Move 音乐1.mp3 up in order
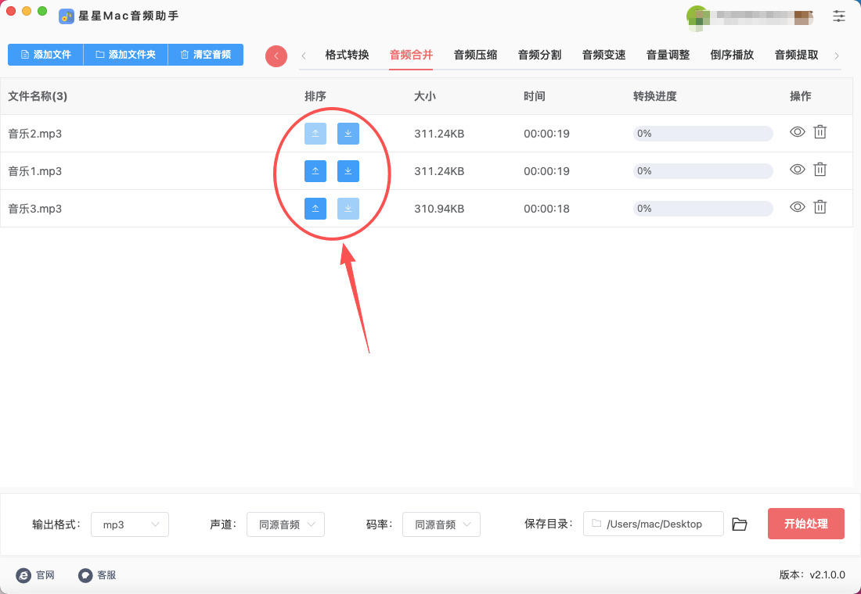Screen dimensions: 861x594 click(x=315, y=170)
